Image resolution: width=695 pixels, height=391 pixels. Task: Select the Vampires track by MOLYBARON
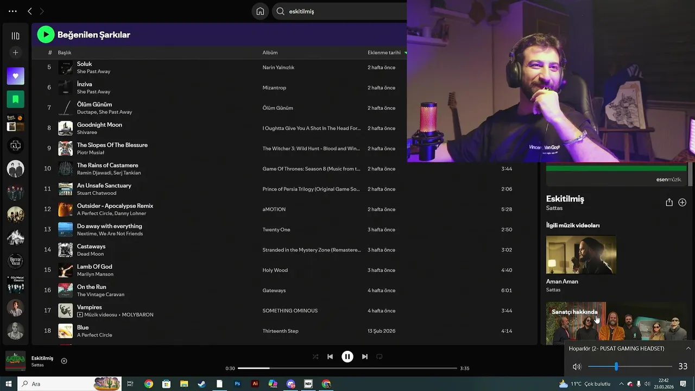click(x=89, y=307)
